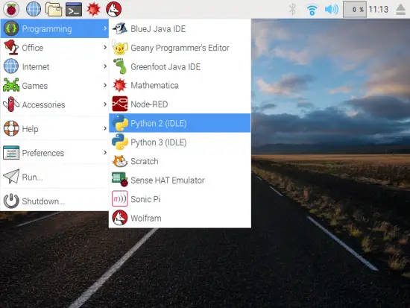Click the eject icon in the top panel
This screenshot has width=410, height=308.
[400, 10]
